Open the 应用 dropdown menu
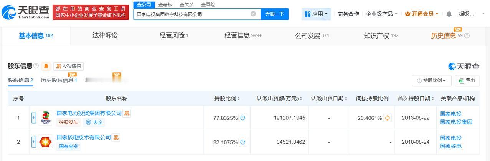Image resolution: width=490 pixels, height=161 pixels. [316, 14]
